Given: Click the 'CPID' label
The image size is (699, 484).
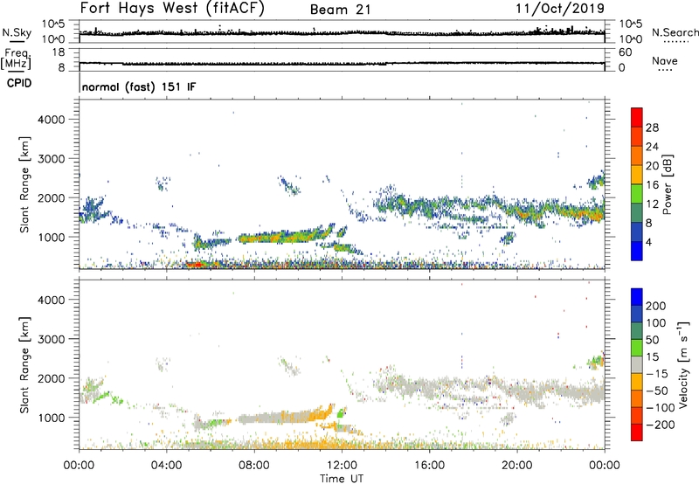Looking at the screenshot, I should coord(19,83).
